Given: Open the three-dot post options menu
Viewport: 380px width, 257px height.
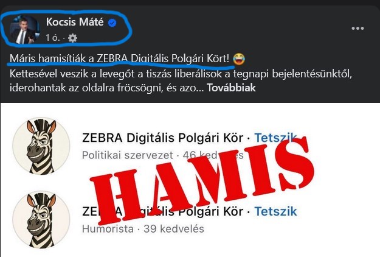Looking at the screenshot, I should [358, 28].
